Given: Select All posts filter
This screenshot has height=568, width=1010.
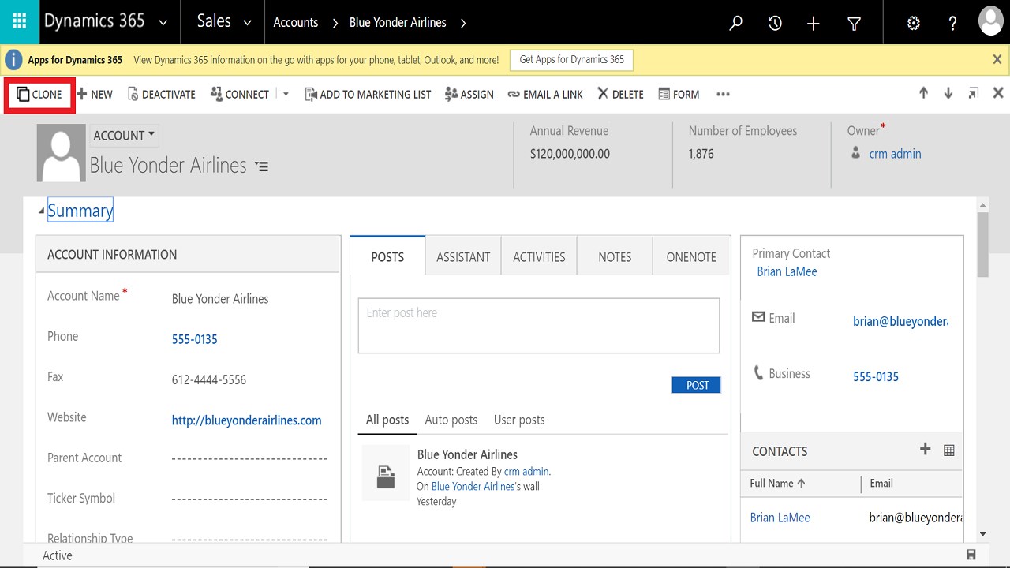Looking at the screenshot, I should point(387,420).
